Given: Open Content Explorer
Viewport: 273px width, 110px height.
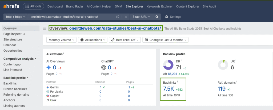Looking at the screenshot, I should pyautogui.click(x=188, y=6).
